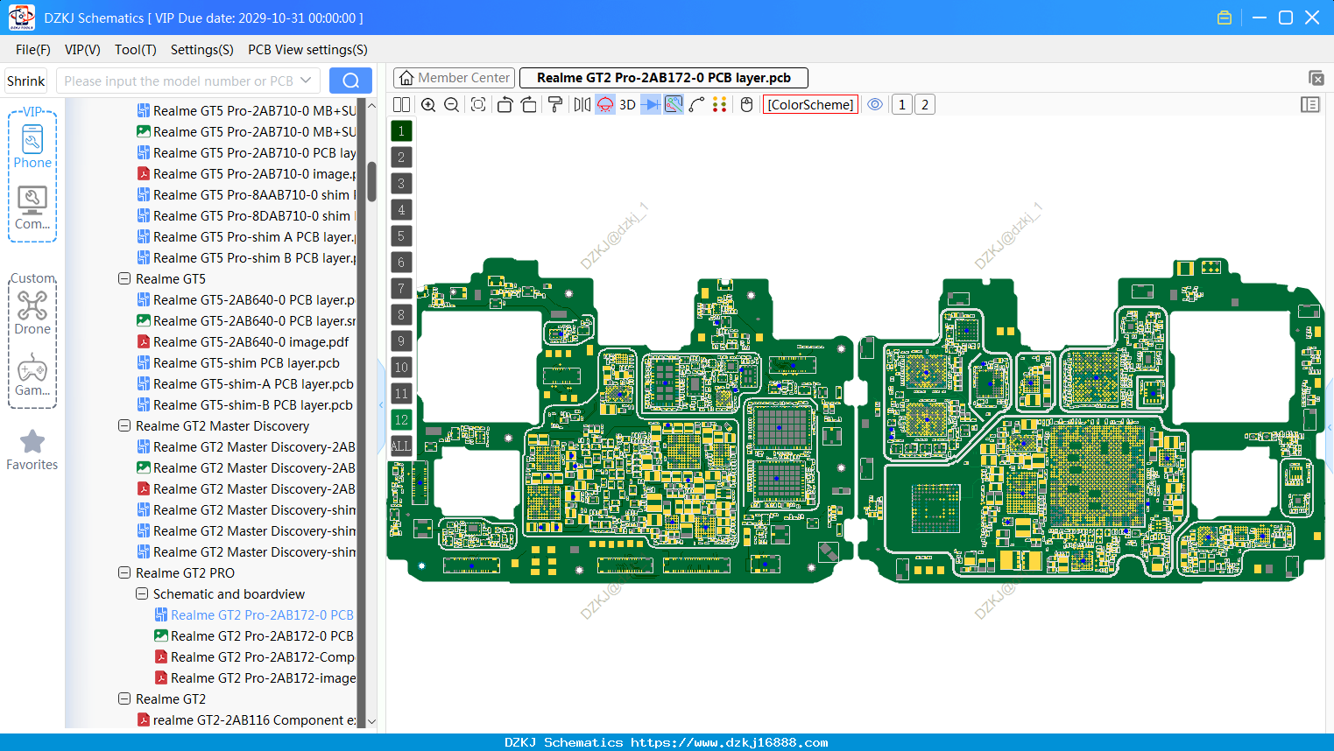1334x751 pixels.
Task: Open the File(F) menu
Action: point(33,50)
